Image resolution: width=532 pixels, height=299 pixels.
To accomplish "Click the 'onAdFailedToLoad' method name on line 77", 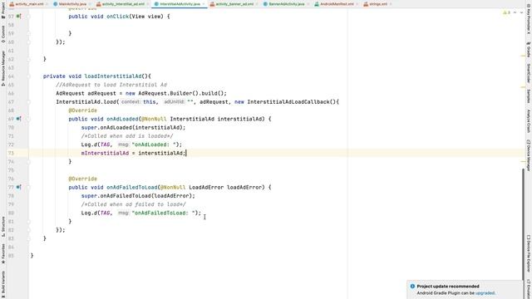I will click(132, 187).
